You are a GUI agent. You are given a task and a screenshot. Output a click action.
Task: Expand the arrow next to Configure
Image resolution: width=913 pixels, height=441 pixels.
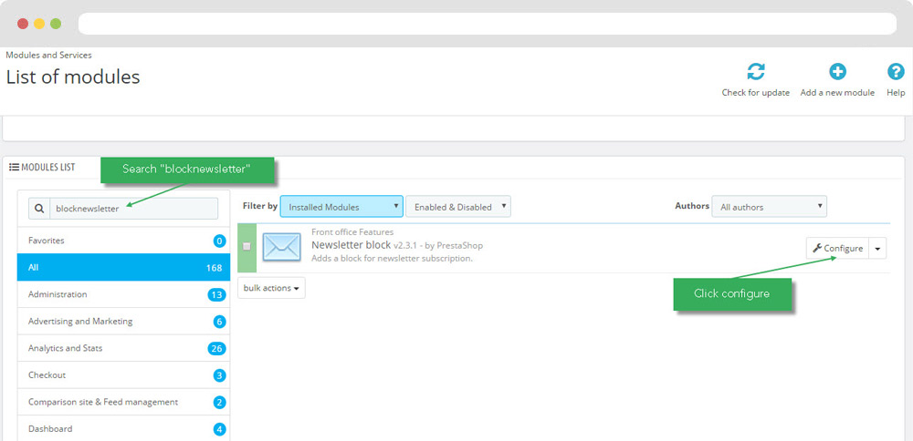click(877, 248)
